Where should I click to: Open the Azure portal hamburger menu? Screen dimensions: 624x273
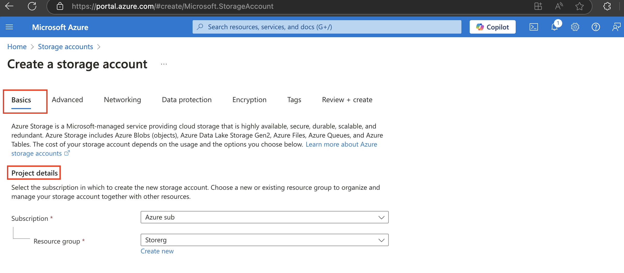click(9, 27)
